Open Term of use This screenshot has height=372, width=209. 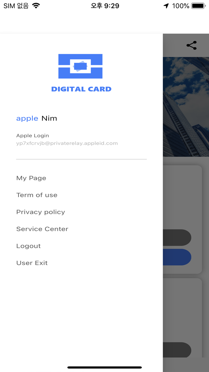[x=37, y=195]
